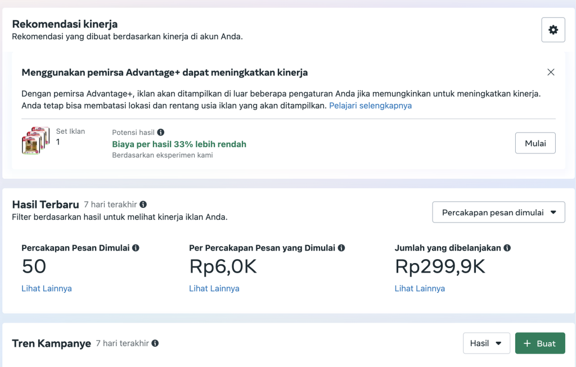Screen dimensions: 576x367
Task: Click info icon beside Potensi hasil
Action: click(161, 133)
